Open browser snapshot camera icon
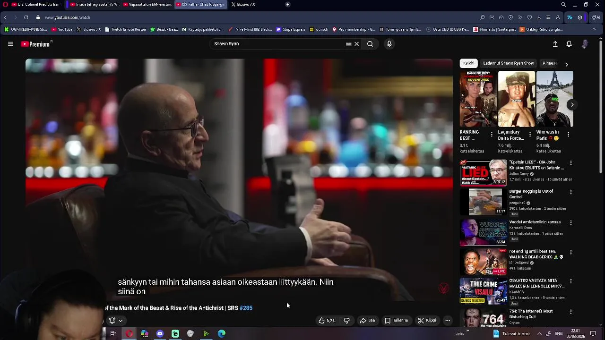Image resolution: width=605 pixels, height=340 pixels. pos(501,17)
